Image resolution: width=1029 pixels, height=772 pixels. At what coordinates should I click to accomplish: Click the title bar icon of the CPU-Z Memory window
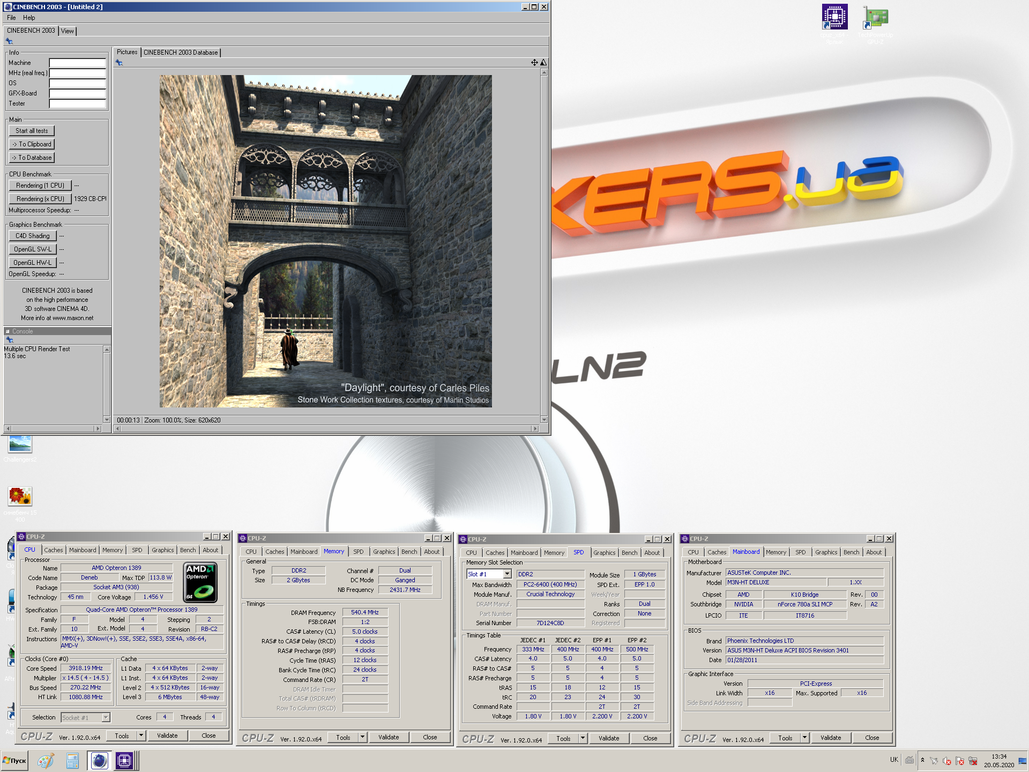pos(243,538)
